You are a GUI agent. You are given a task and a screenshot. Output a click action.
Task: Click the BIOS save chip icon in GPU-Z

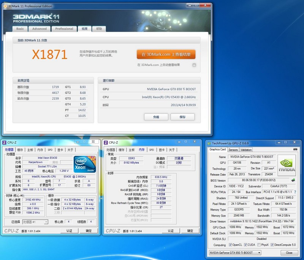pos(293,180)
